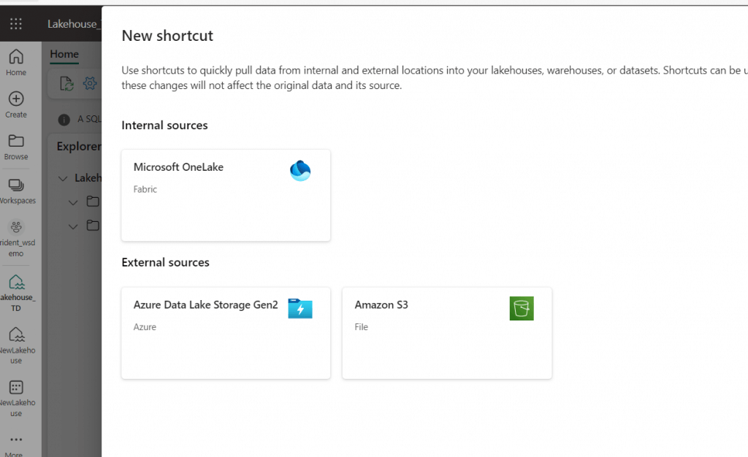748x457 pixels.
Task: Click the refresh document toolbar icon
Action: point(66,84)
